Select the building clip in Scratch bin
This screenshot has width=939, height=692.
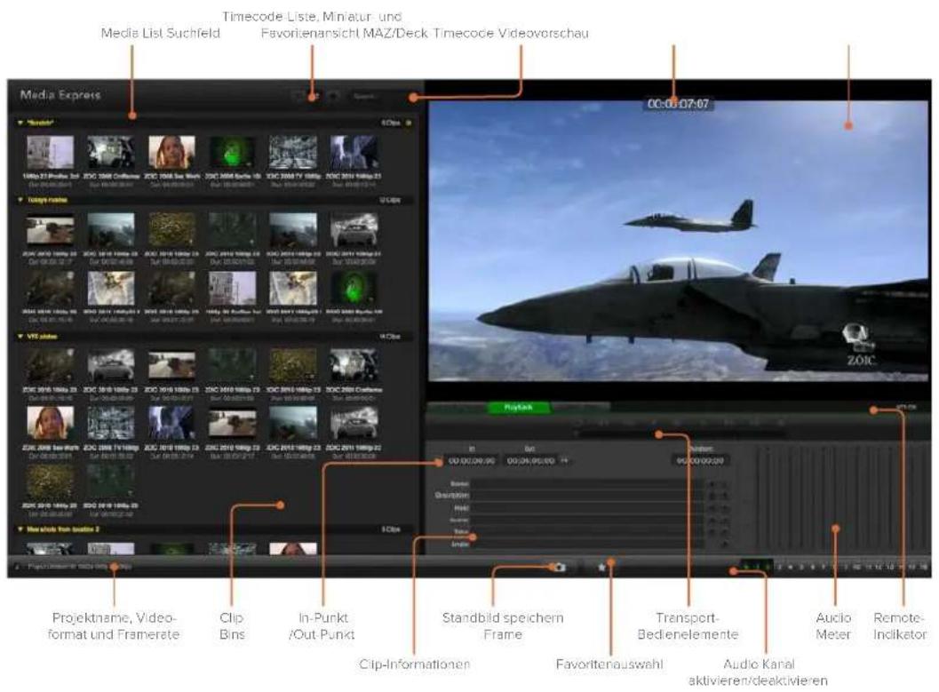51,152
